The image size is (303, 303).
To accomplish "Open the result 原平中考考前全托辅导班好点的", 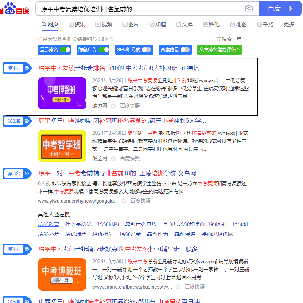I will [x=120, y=249].
